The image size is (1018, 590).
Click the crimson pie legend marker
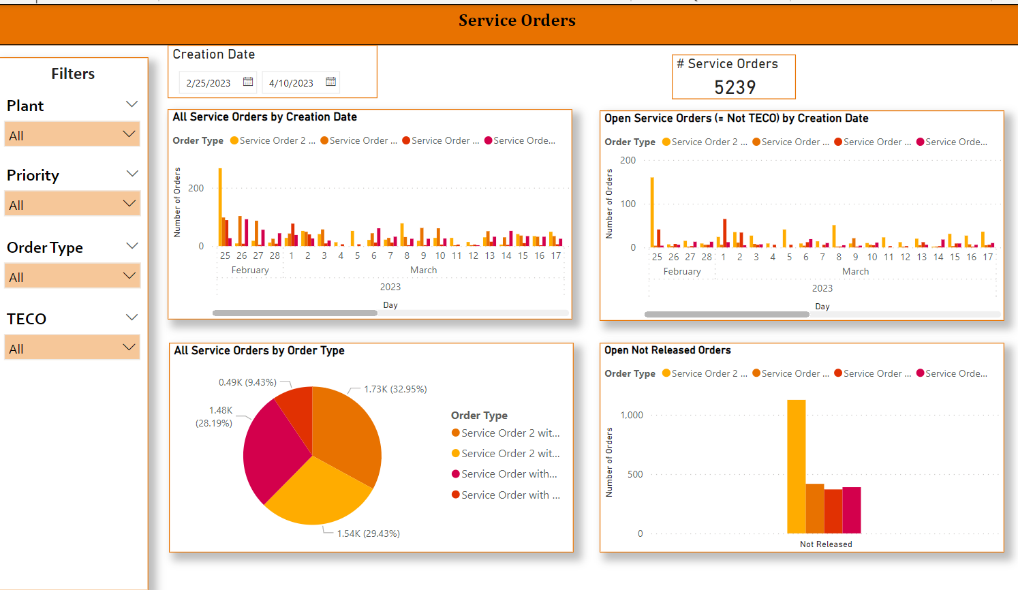coord(456,474)
